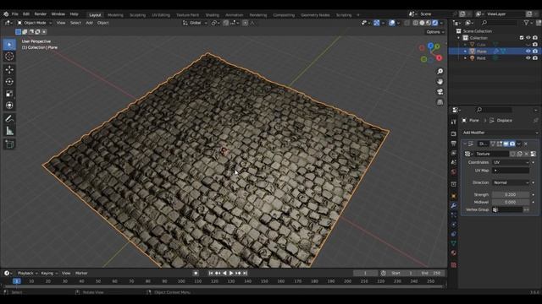The height and width of the screenshot is (304, 542).
Task: Select the Rotate tool
Action: [9, 82]
